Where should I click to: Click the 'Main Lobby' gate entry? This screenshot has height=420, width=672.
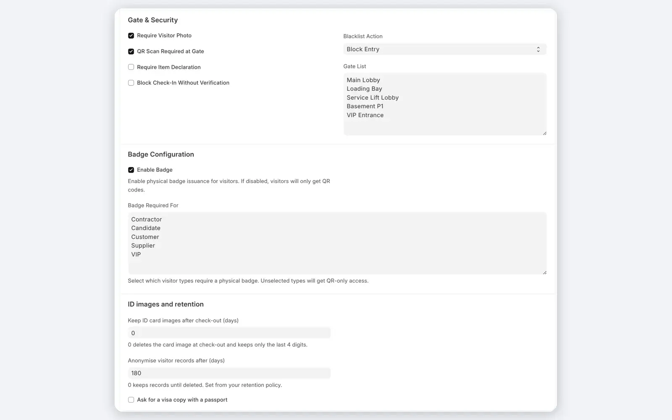[x=363, y=80]
